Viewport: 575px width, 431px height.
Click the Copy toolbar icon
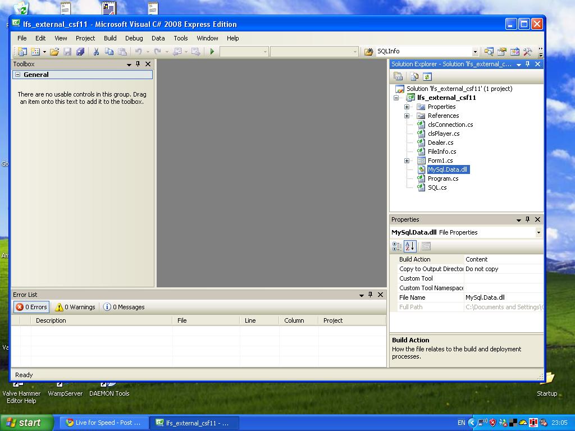(x=109, y=52)
